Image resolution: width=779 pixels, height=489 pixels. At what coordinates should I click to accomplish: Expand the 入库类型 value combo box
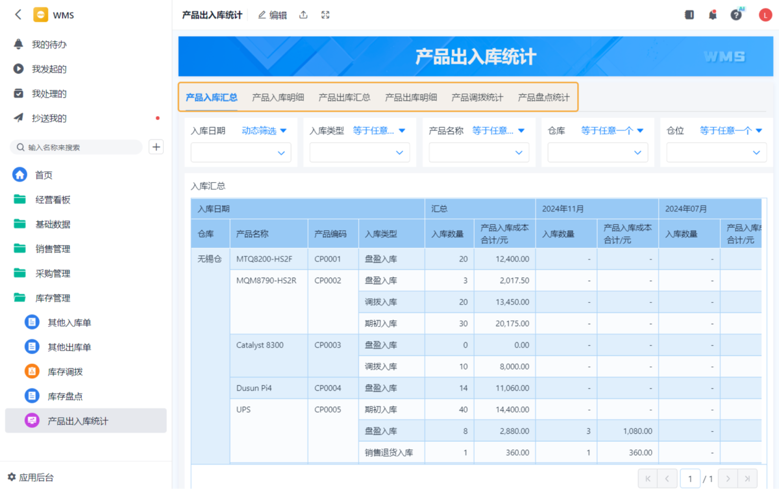click(x=360, y=152)
